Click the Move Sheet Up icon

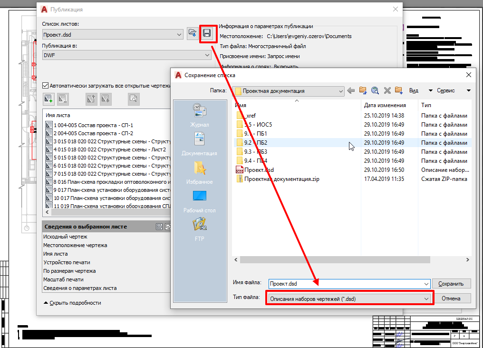pyautogui.click(x=91, y=99)
